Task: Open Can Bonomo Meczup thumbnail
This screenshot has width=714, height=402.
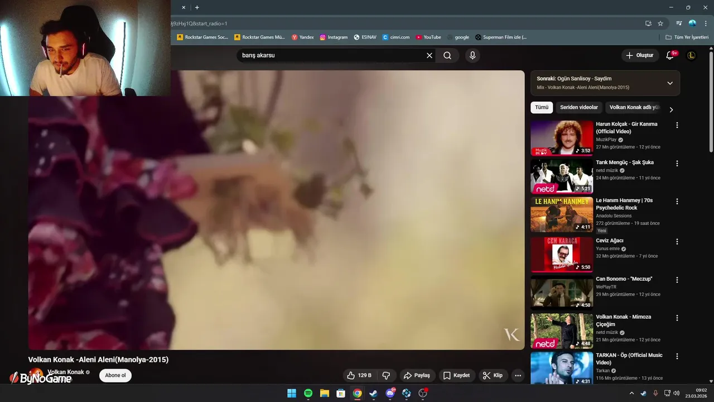Action: pos(562,292)
